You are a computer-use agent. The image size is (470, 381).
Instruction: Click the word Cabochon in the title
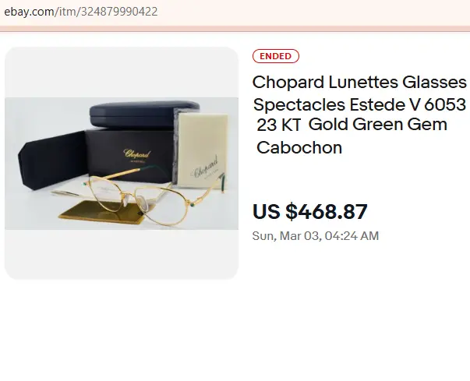(x=300, y=147)
